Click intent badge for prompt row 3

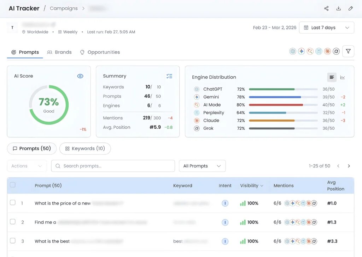225,241
